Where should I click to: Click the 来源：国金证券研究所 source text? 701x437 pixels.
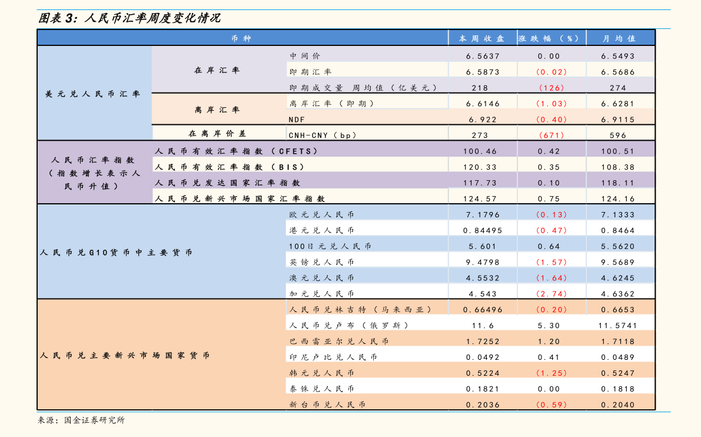[81, 421]
